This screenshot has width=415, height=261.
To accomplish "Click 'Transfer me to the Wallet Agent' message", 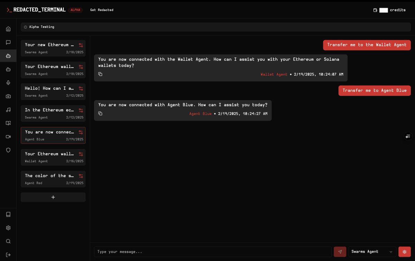I will point(367,45).
